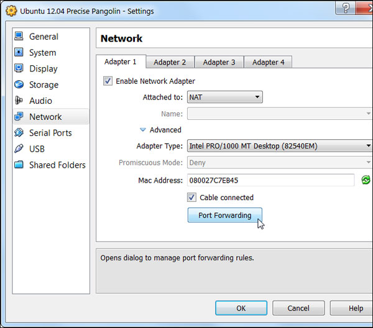Viewport: 373px width, 328px height.
Task: Open the USB settings icon
Action: click(x=19, y=149)
